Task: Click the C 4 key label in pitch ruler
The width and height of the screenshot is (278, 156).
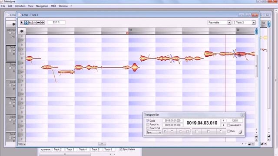Action: (22, 54)
